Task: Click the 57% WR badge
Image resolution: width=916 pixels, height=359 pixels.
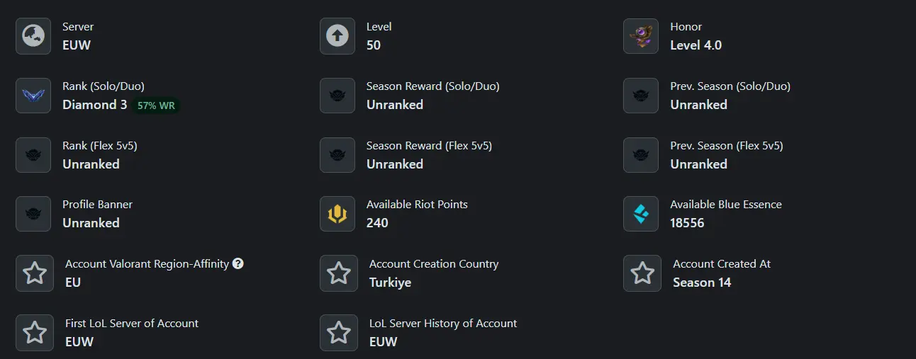Action: coord(156,106)
